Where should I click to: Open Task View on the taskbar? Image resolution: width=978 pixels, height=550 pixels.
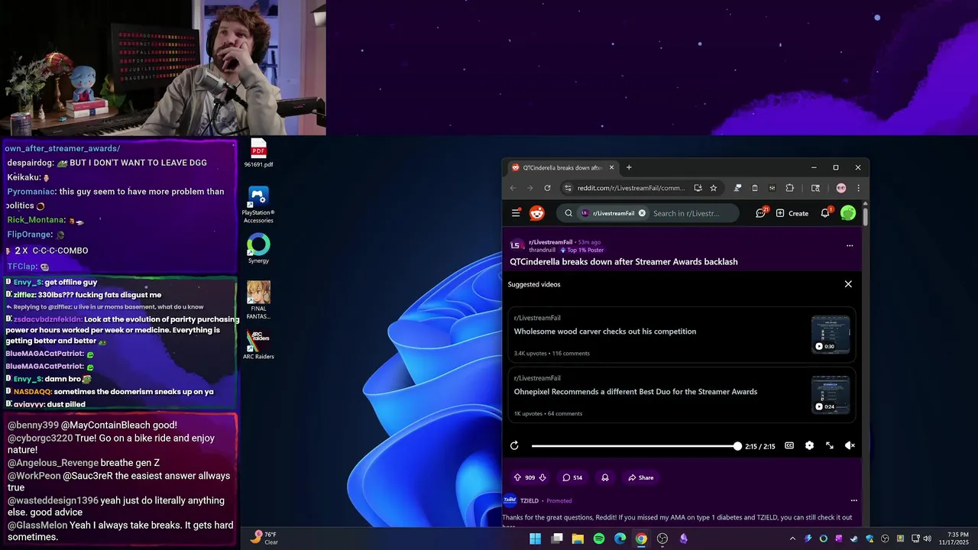click(x=557, y=539)
